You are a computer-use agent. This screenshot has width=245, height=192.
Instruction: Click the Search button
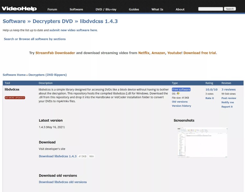tap(230, 9)
